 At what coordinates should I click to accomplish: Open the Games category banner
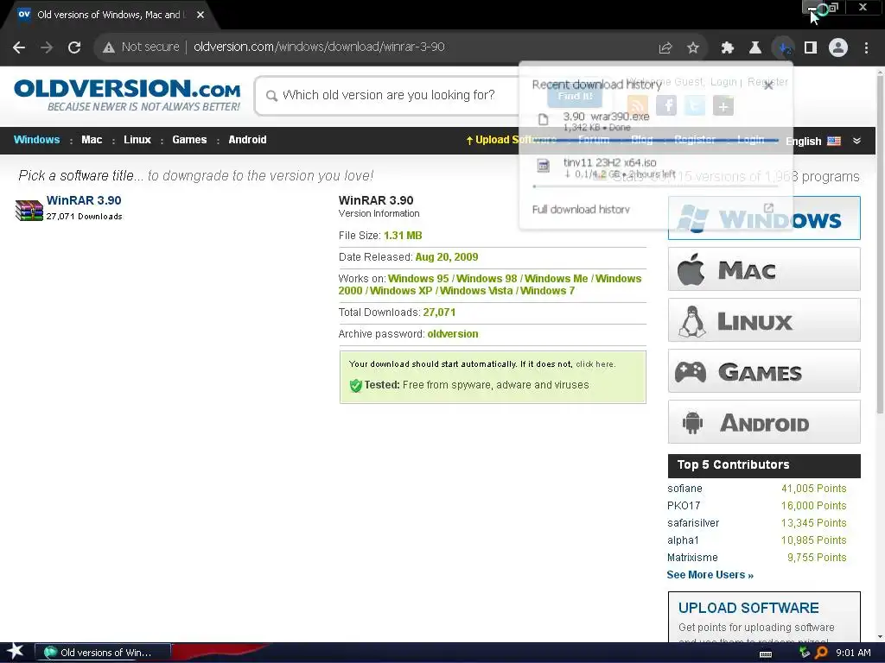click(764, 371)
